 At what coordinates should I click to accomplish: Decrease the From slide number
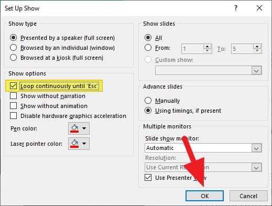[x=208, y=51]
